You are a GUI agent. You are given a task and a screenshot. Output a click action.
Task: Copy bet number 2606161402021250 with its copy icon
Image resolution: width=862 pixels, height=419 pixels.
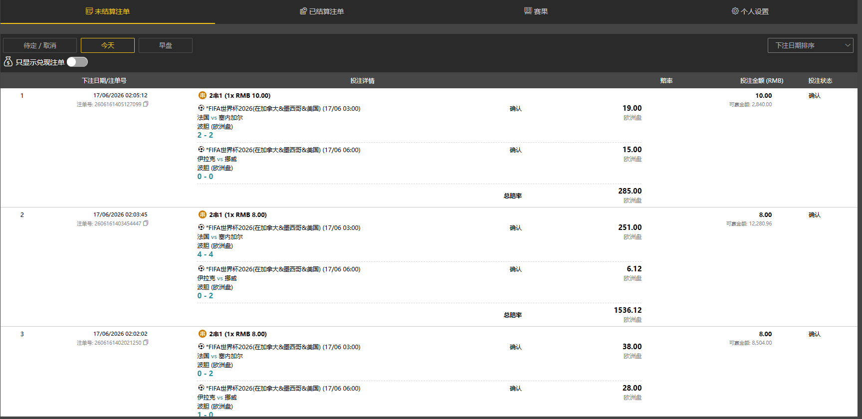coord(146,343)
